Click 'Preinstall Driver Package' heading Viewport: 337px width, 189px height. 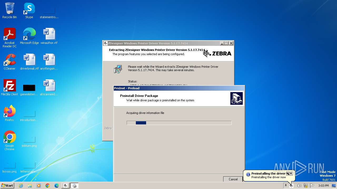click(139, 96)
